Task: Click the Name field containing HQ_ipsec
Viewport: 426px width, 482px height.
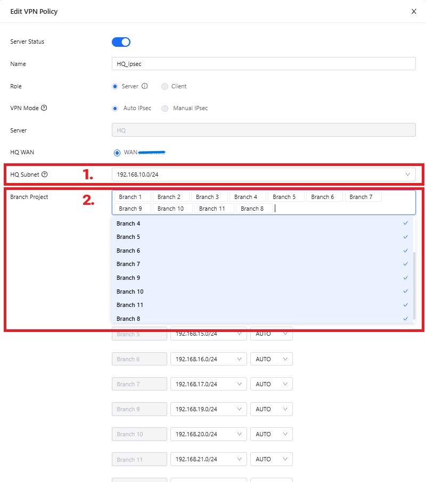Action: click(x=264, y=64)
